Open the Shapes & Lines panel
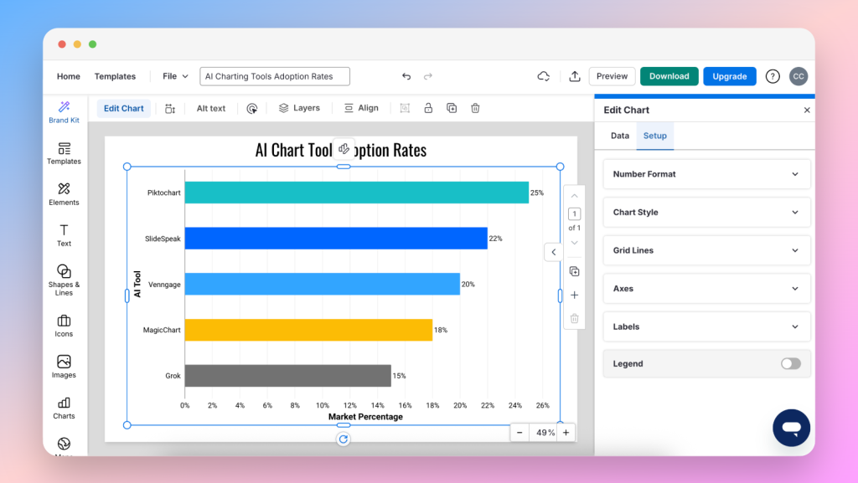858x483 pixels. 64,280
